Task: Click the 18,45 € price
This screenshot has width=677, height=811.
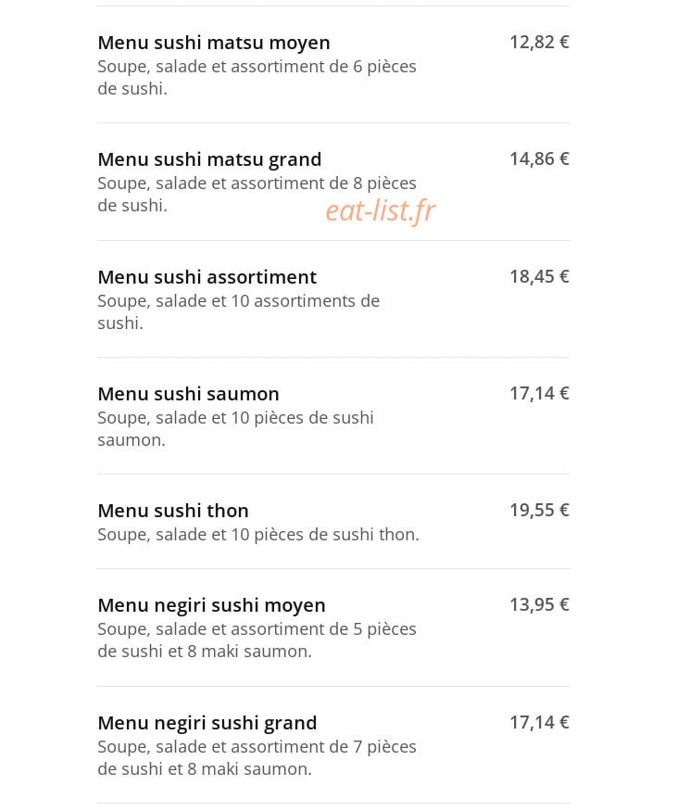Action: click(539, 276)
